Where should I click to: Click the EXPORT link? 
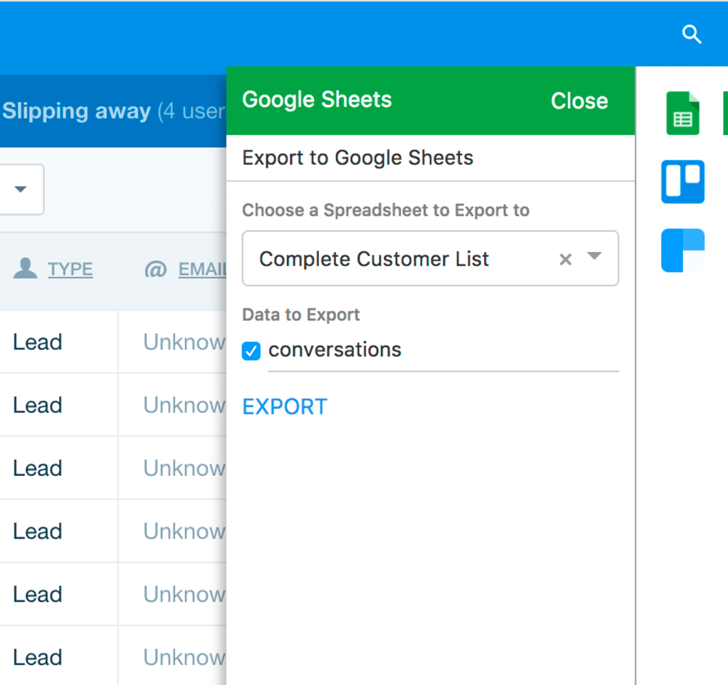(284, 406)
